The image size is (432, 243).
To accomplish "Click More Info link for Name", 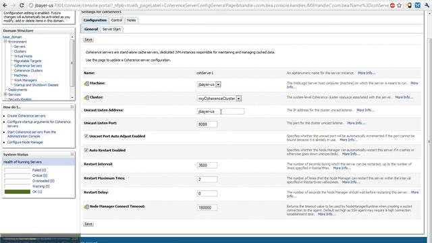I will click(366, 73).
